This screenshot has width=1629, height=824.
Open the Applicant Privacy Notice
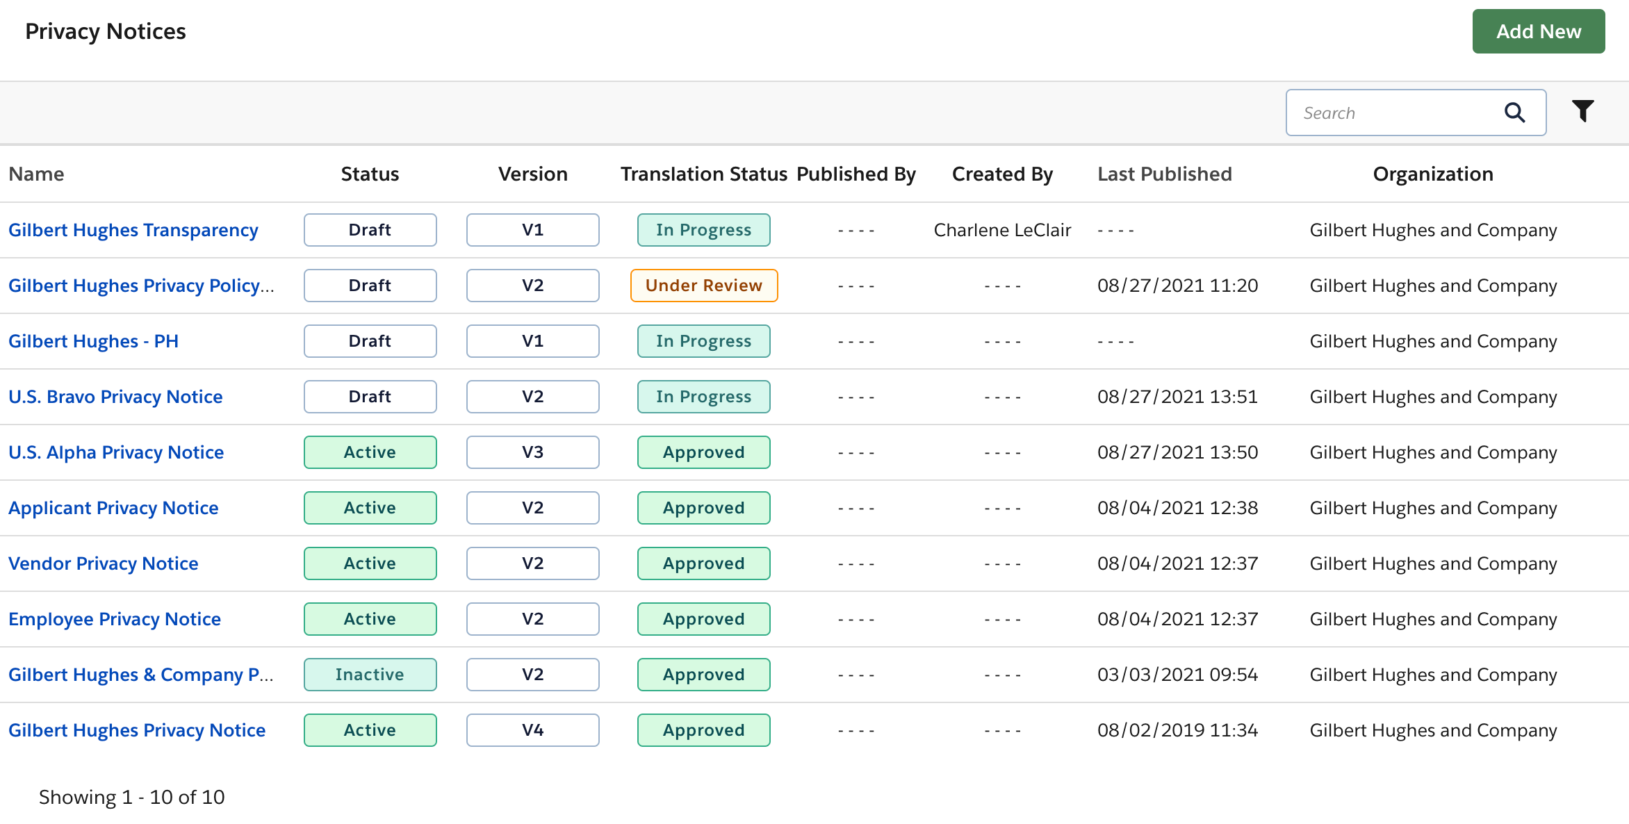[113, 507]
